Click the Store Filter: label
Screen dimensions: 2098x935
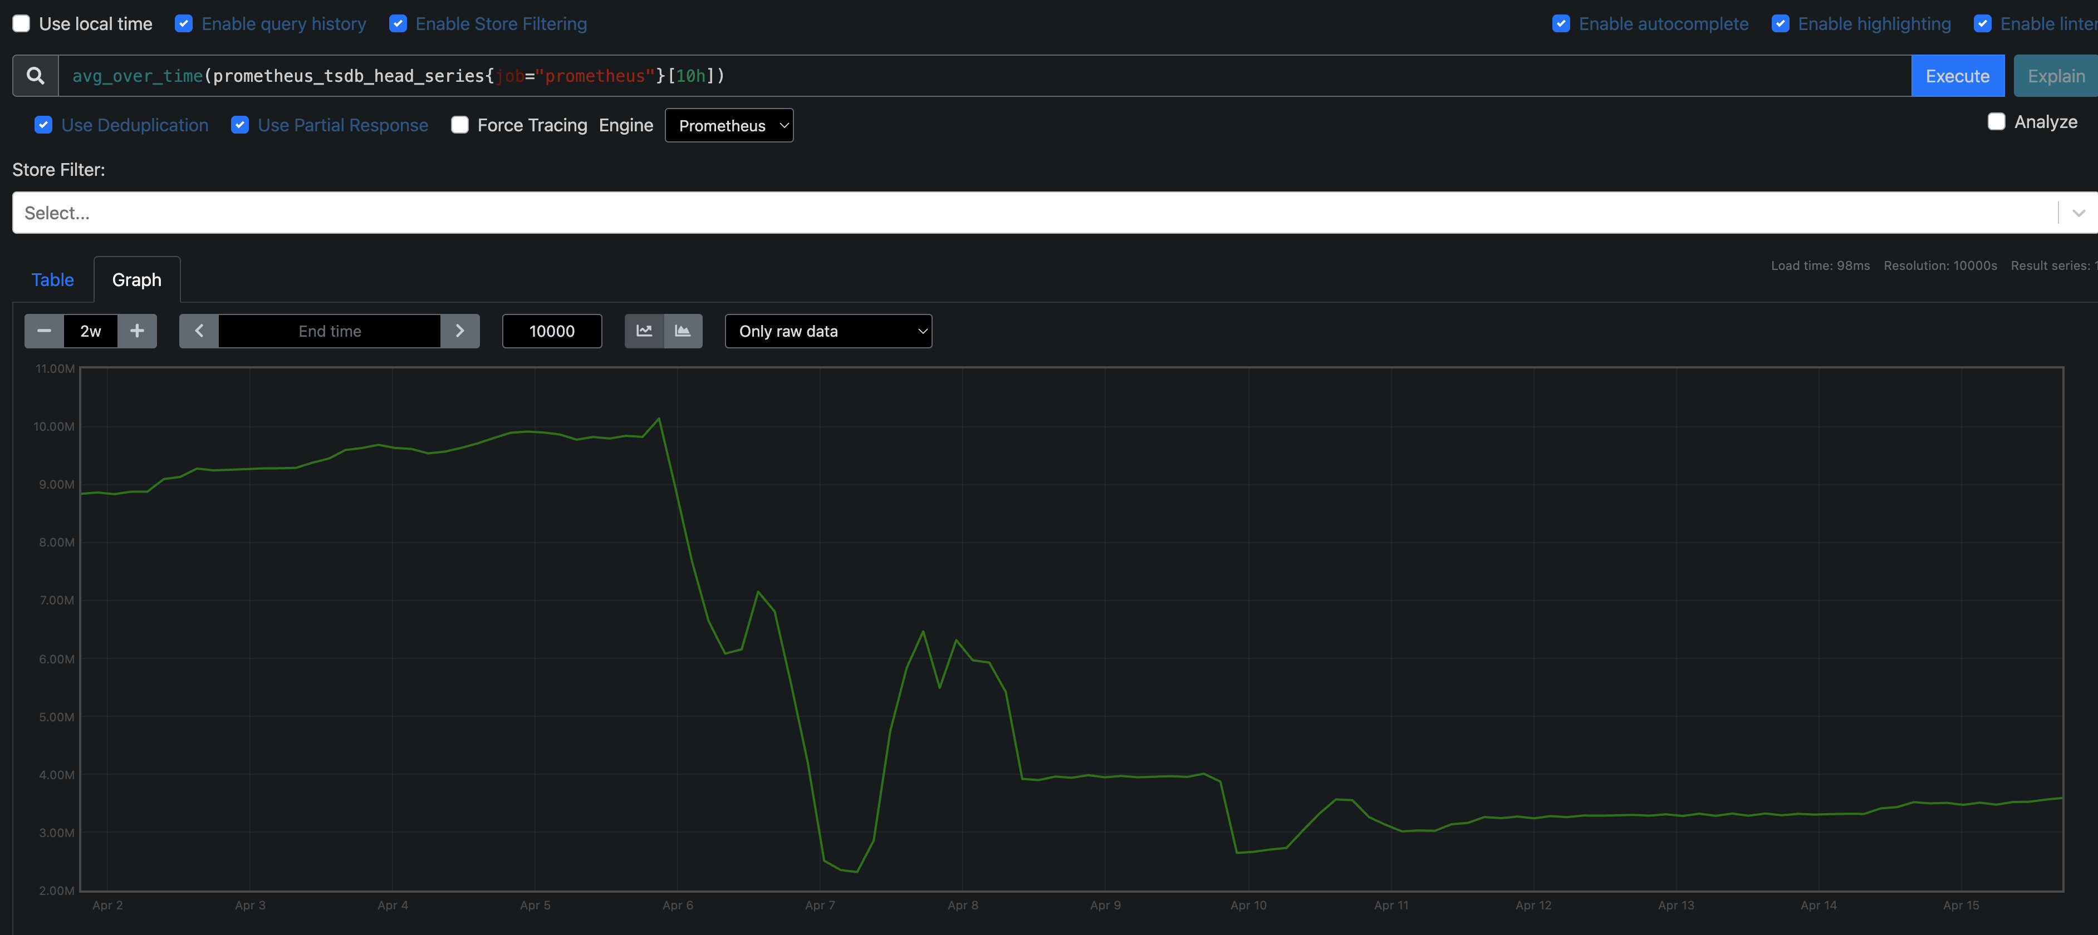pos(58,169)
